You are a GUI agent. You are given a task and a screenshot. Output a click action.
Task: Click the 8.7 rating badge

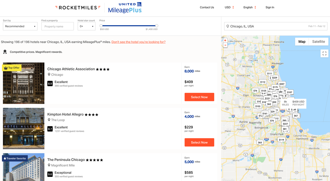pyautogui.click(x=50, y=129)
